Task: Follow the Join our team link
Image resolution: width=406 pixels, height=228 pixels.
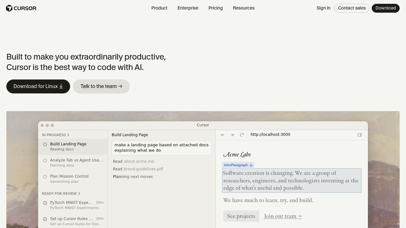Action: coord(283,216)
